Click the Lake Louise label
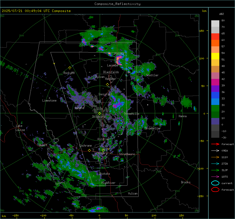This screenshot has width=235, height=219. (20, 128)
